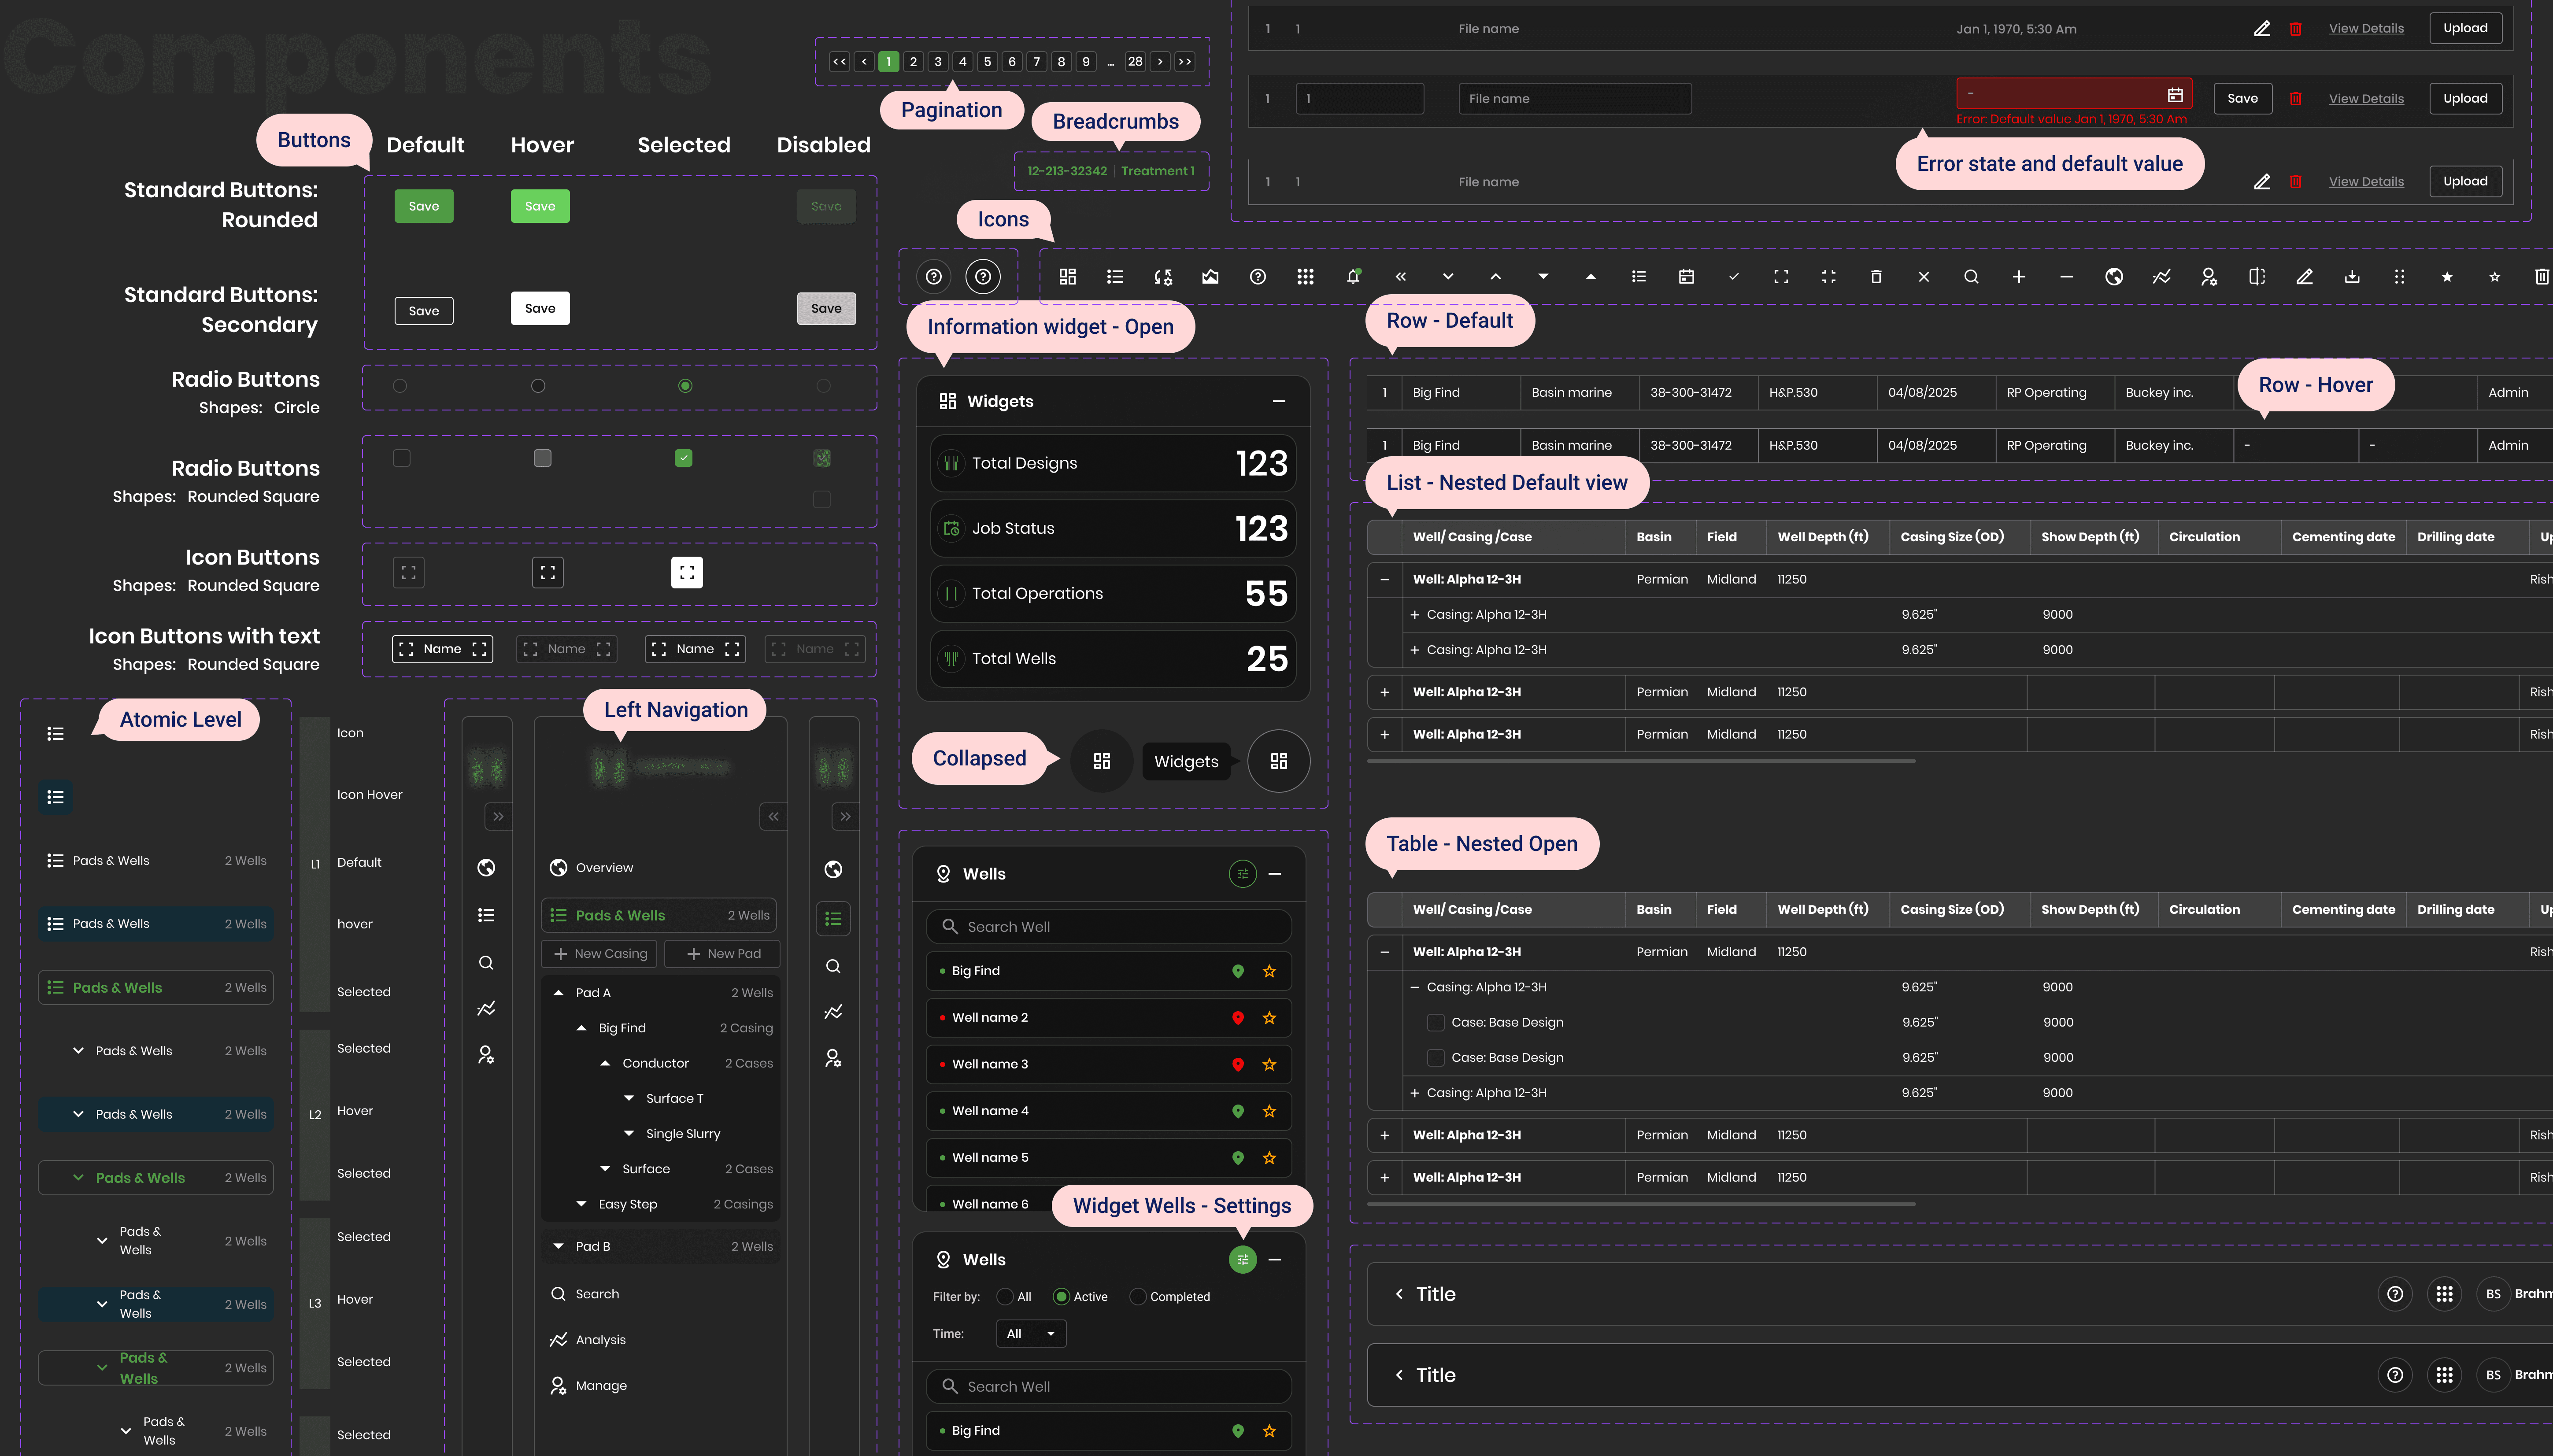Open the Time All dropdown

click(1031, 1334)
